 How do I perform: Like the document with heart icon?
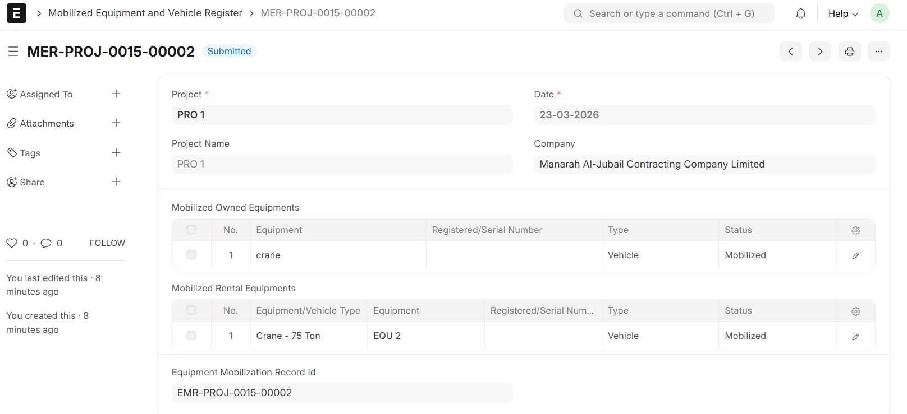click(x=12, y=243)
